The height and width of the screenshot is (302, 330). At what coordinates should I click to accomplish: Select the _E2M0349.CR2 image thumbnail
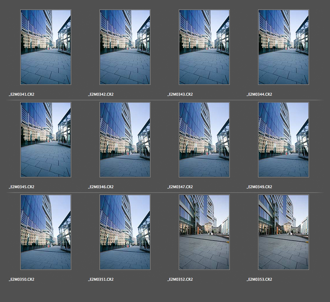click(284, 140)
